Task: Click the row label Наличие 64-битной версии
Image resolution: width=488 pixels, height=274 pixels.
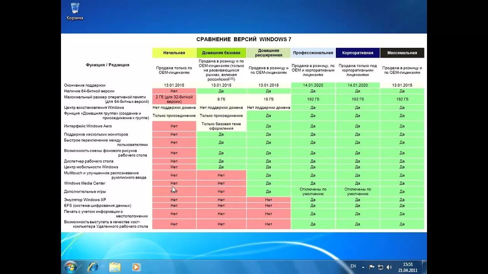Action: click(x=89, y=91)
